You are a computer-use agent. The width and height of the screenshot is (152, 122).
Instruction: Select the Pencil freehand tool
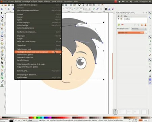[x=2, y=51]
